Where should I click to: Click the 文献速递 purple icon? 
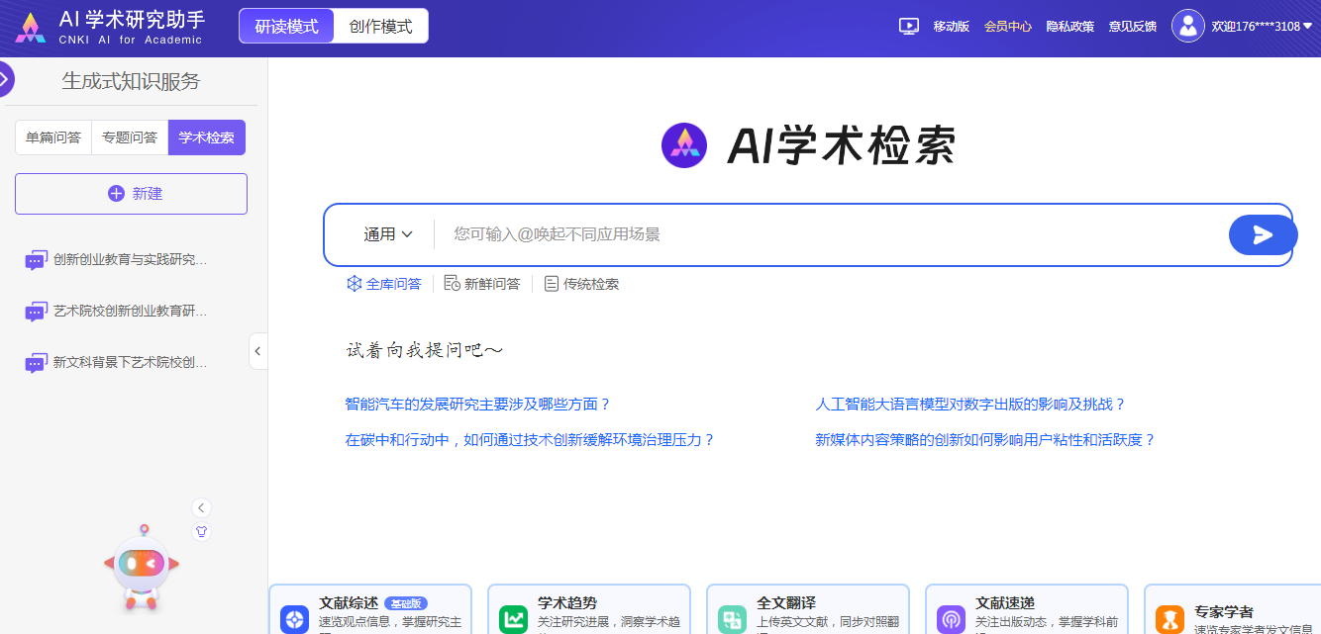[952, 620]
